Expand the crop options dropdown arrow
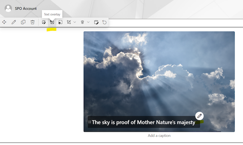 [75, 22]
